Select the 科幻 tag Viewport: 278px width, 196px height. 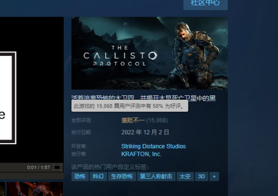point(98,177)
